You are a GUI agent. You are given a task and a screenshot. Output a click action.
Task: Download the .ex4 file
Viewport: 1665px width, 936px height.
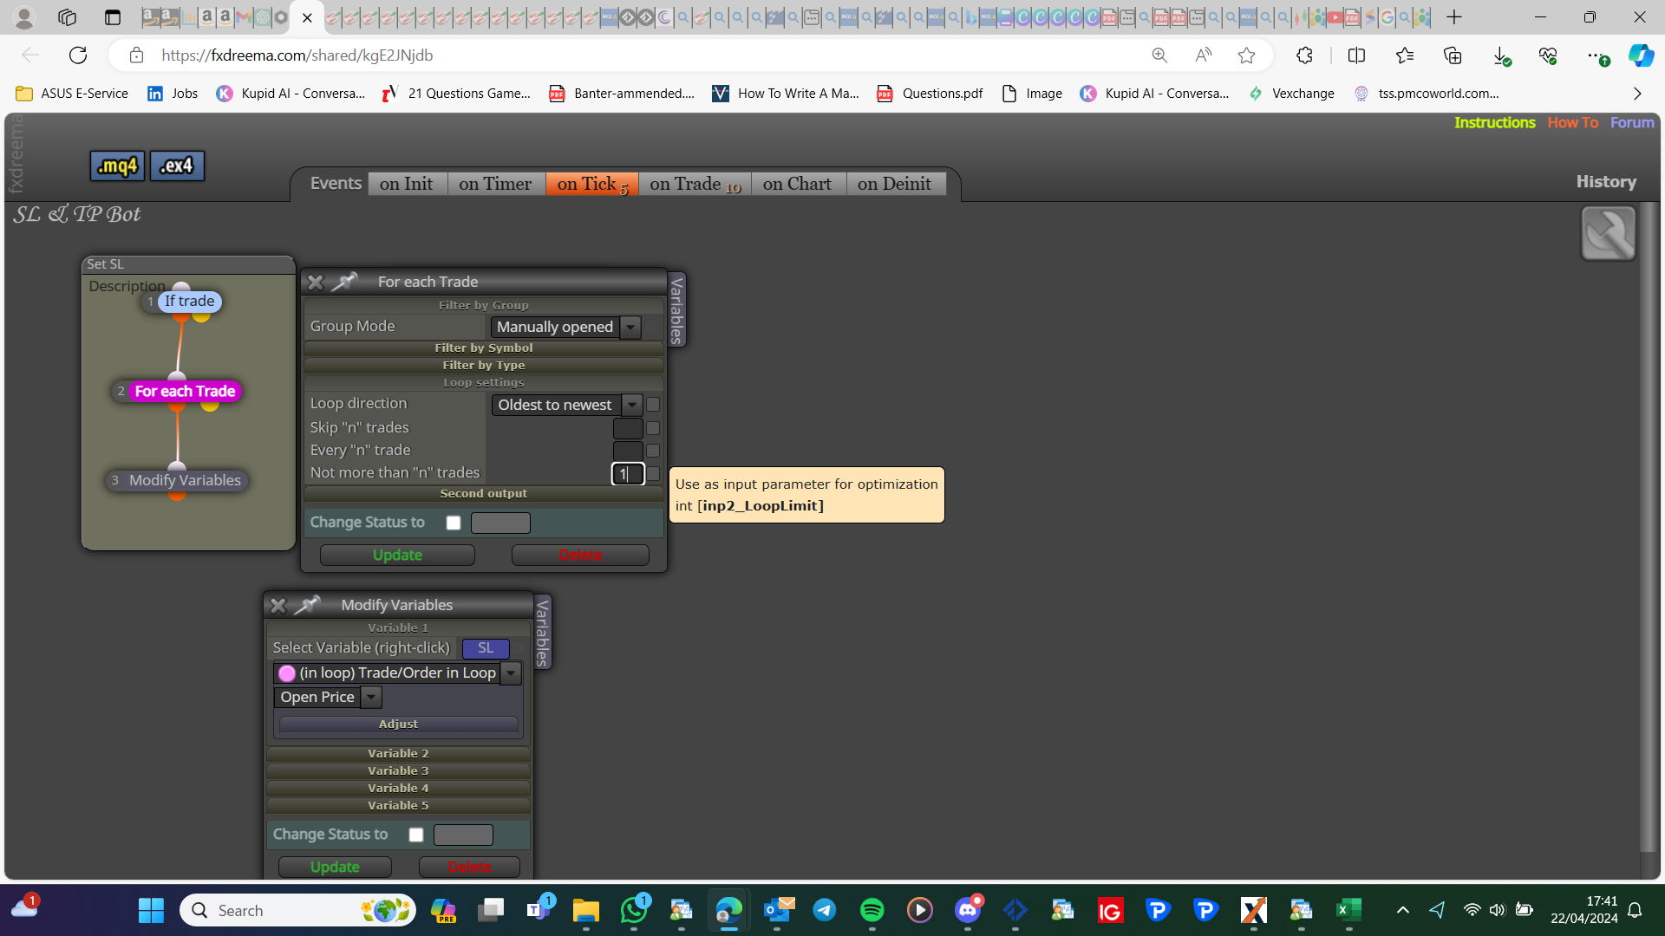coord(177,166)
